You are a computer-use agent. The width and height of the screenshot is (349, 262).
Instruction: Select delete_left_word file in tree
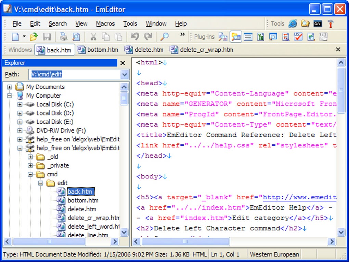pyautogui.click(x=93, y=227)
